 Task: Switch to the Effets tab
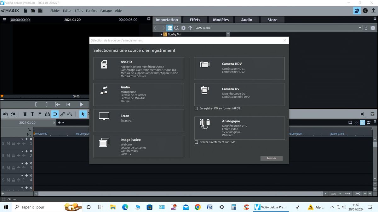coord(195,20)
